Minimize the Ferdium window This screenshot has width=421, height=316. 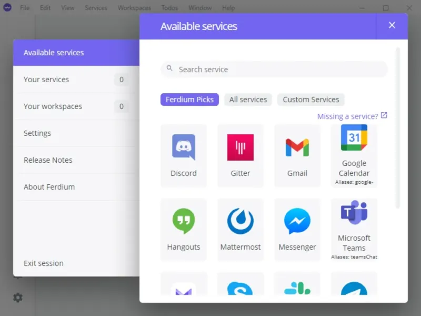tap(362, 8)
